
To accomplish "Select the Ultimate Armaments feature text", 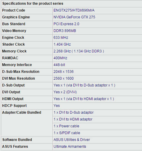I will click(70, 147).
